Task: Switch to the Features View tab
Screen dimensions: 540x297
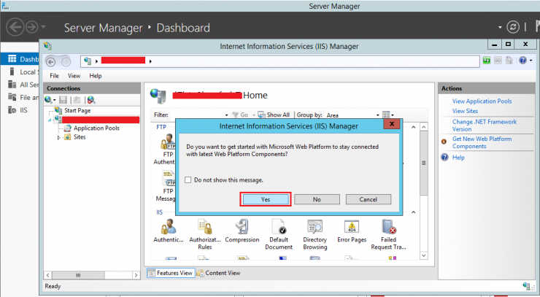Action: pyautogui.click(x=171, y=273)
